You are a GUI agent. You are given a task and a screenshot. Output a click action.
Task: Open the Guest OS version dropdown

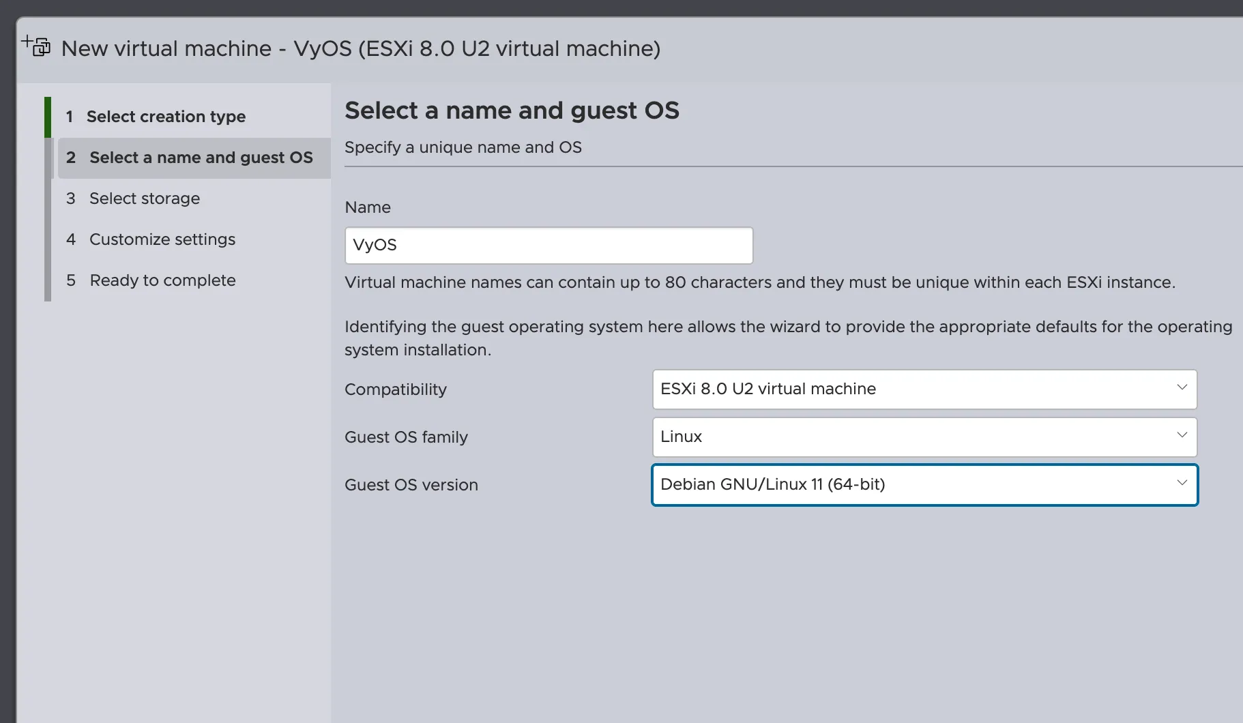pos(924,485)
